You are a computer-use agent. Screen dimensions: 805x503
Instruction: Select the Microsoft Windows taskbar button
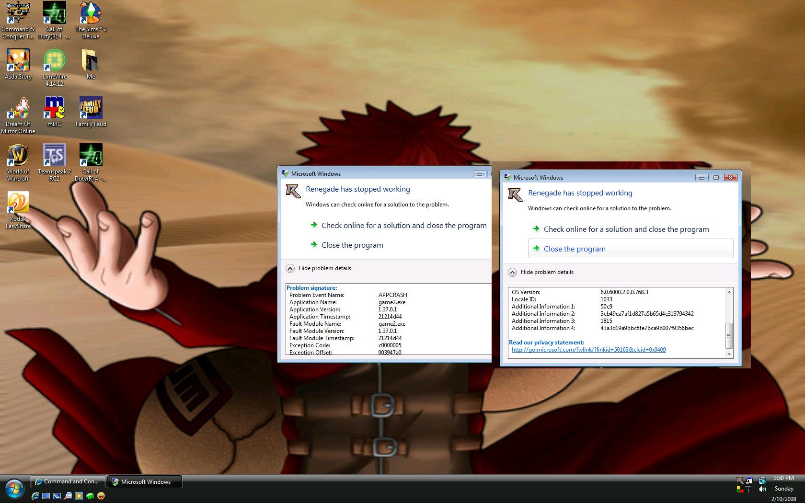[x=145, y=481]
